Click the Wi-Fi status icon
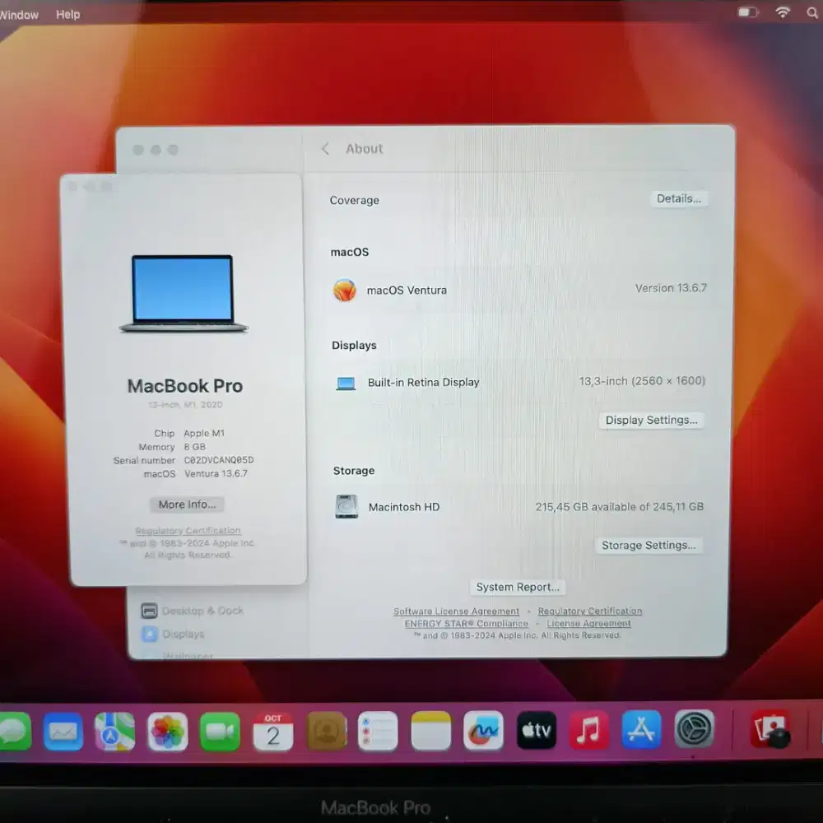 782,12
